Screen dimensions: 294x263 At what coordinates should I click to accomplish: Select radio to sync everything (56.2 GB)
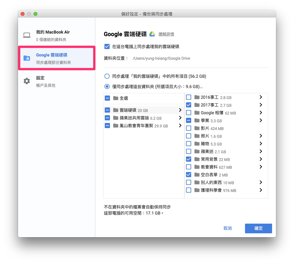pos(107,76)
